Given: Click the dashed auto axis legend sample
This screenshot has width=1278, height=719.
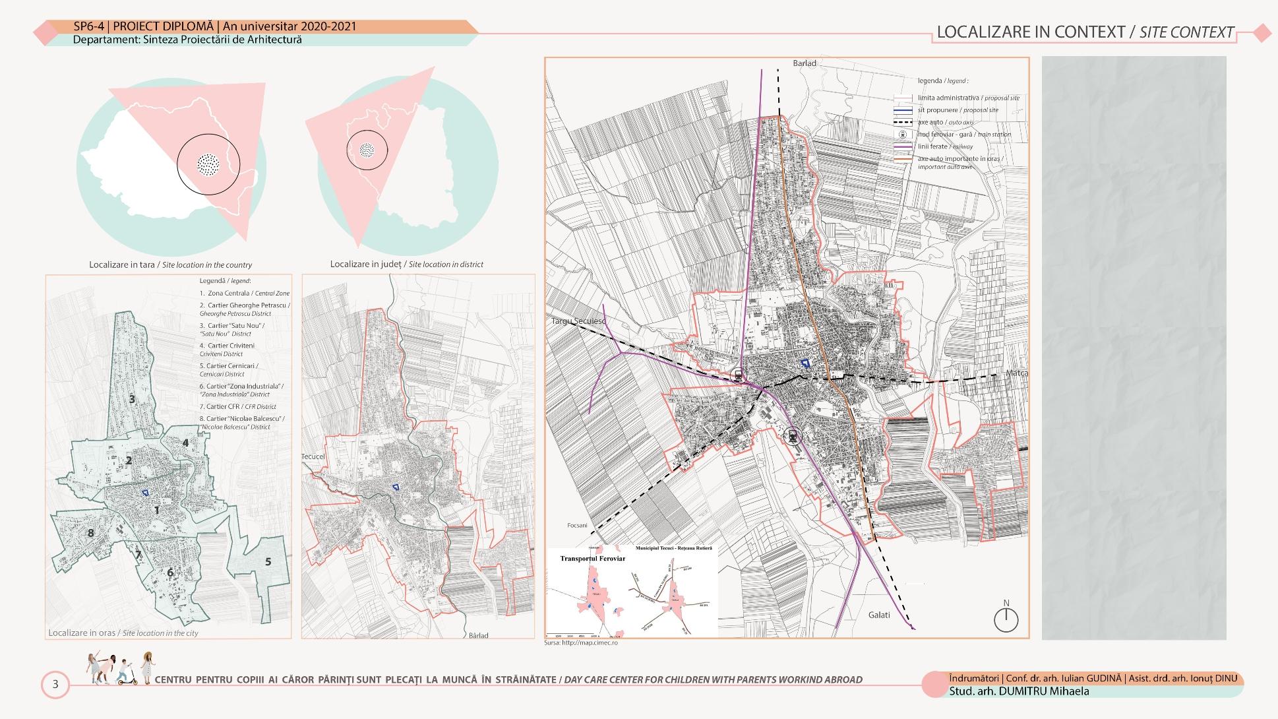Looking at the screenshot, I should [903, 122].
